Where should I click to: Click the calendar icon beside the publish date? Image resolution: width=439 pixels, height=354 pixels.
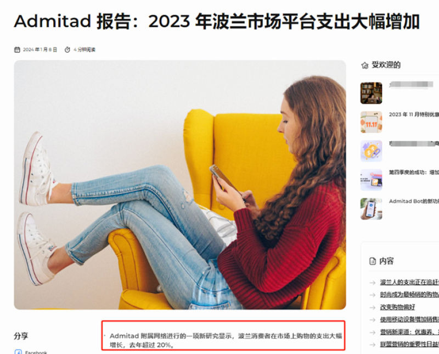click(x=17, y=49)
